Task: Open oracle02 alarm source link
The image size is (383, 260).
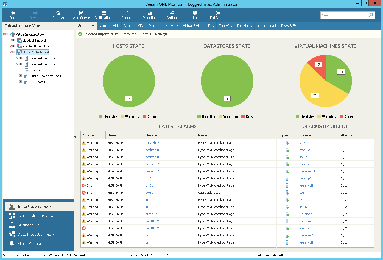Action: (x=151, y=214)
